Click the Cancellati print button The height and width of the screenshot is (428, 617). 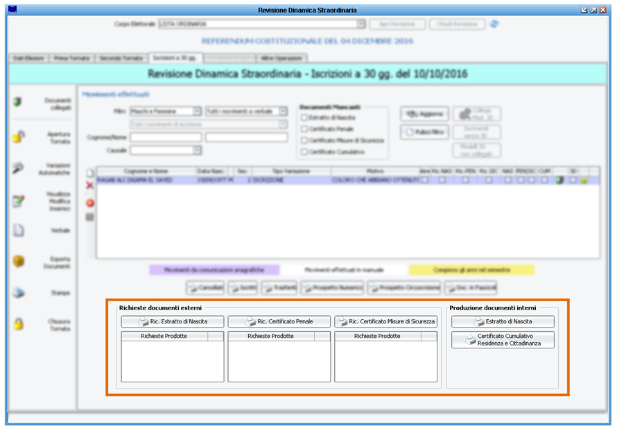205,287
